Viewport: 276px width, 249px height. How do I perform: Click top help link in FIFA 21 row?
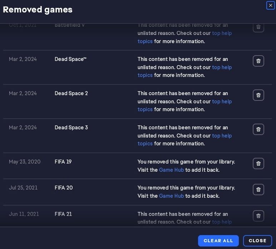pos(222,222)
